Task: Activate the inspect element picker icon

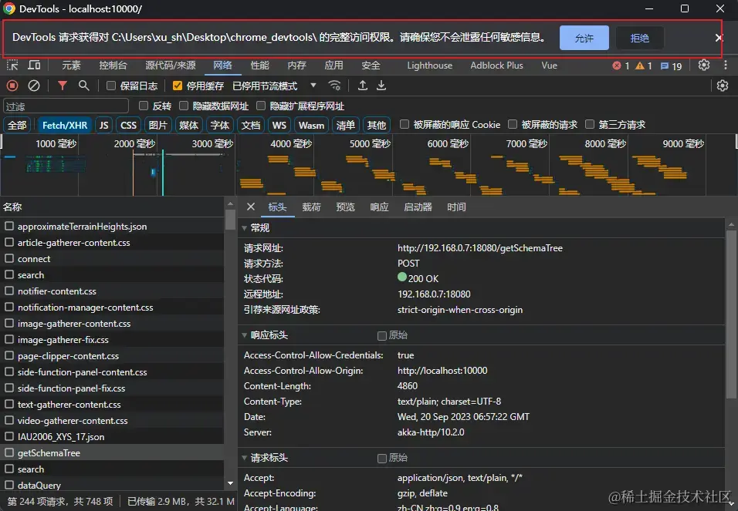Action: (12, 66)
